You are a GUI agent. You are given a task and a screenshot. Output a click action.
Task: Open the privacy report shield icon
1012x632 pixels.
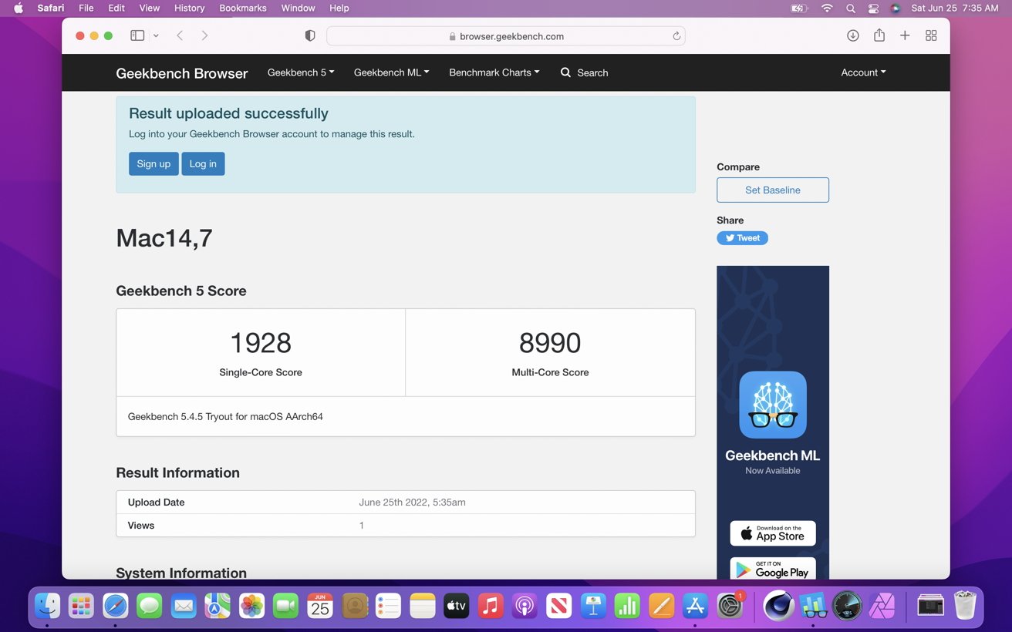[x=310, y=35]
